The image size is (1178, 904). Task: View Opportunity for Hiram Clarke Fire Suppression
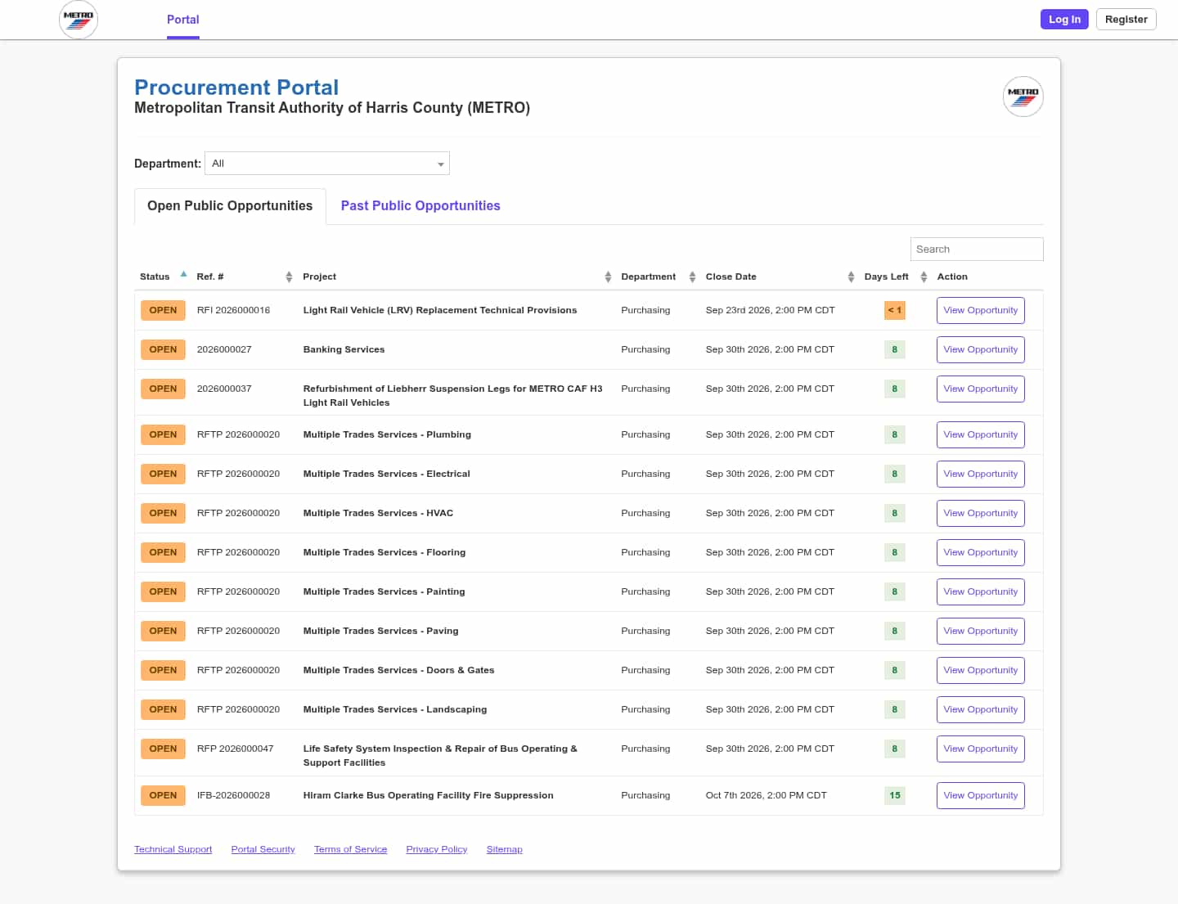pos(981,796)
